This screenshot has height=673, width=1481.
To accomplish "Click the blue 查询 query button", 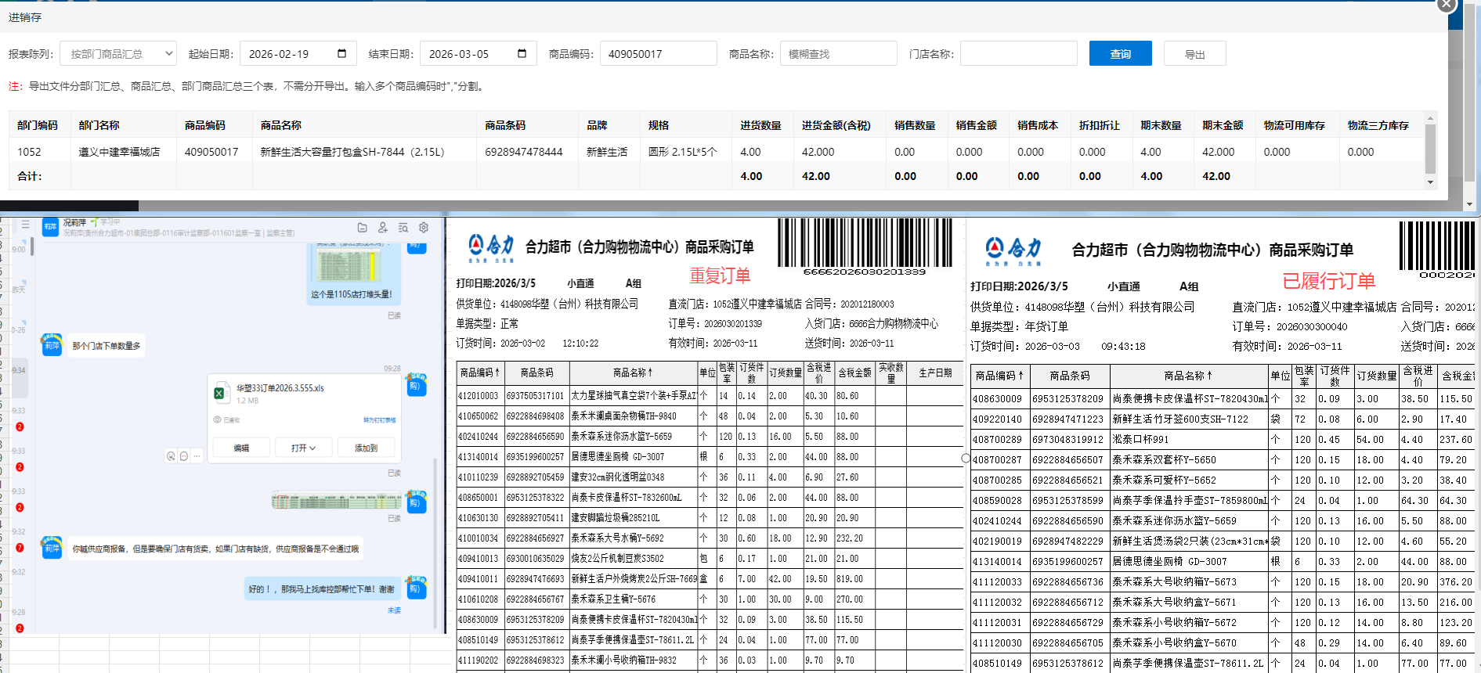I will 1120,54.
